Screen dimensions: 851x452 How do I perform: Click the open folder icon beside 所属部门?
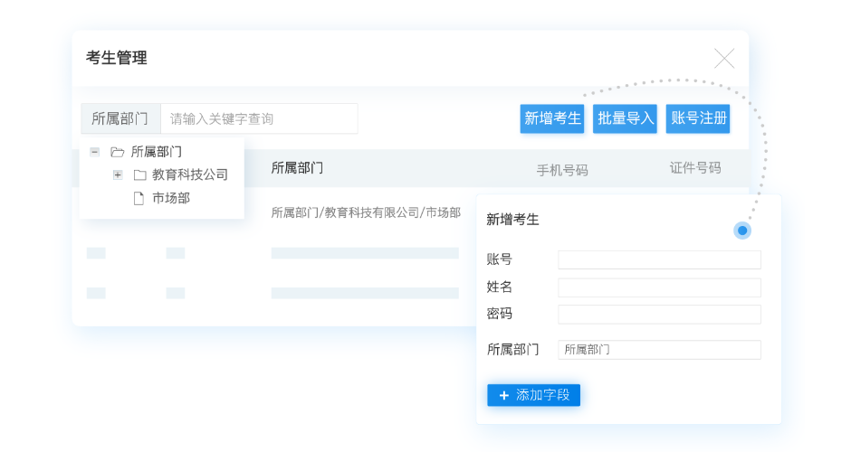tap(117, 152)
